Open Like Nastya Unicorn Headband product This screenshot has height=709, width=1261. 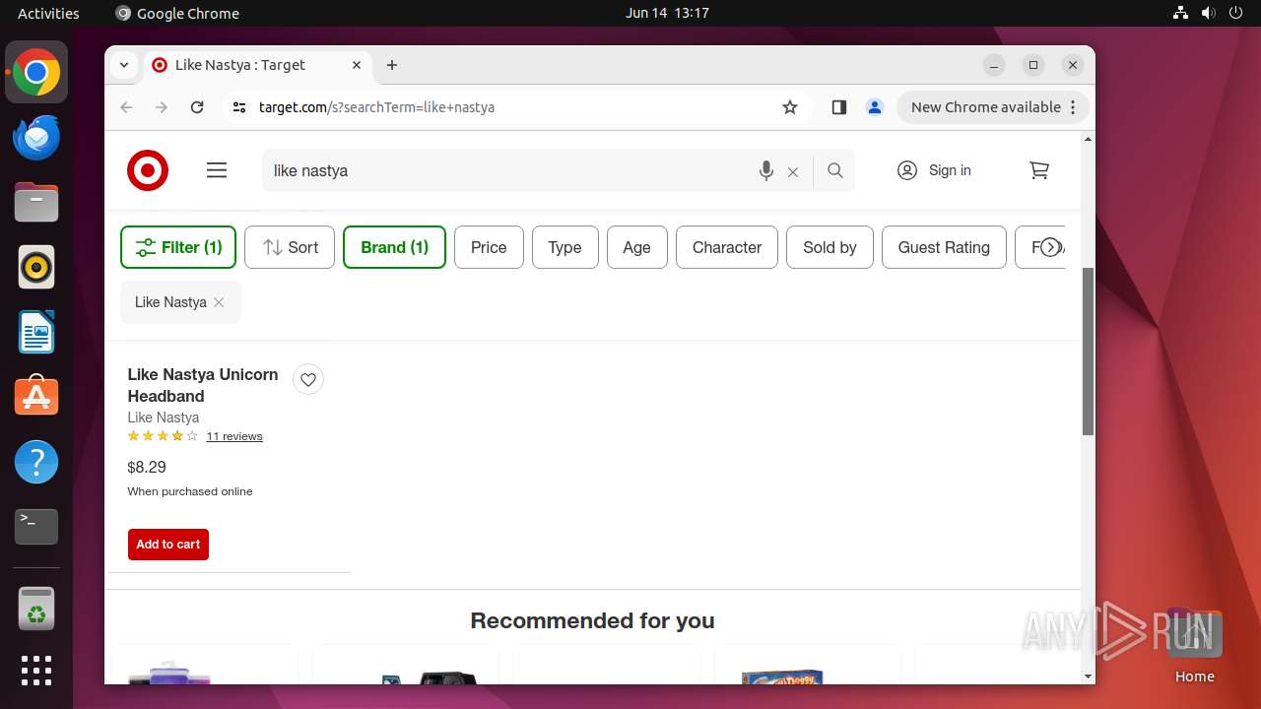[x=203, y=385]
